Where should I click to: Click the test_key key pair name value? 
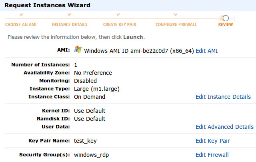[x=85, y=141]
